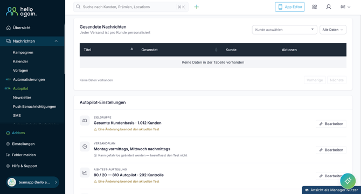The image size is (361, 194).
Task: Open Newsletter submenu item
Action: [x=22, y=98]
